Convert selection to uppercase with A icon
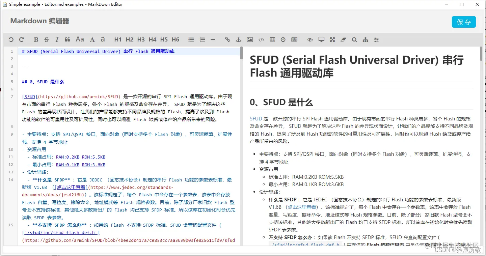The width and height of the screenshot is (486, 256). click(x=92, y=39)
